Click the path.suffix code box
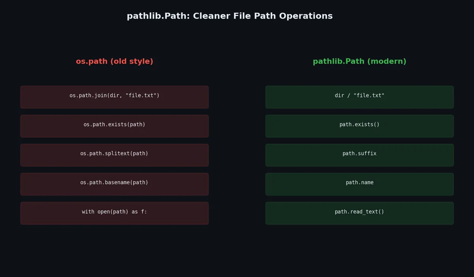Image resolution: width=474 pixels, height=277 pixels. click(359, 155)
